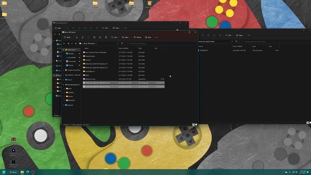Open the New dropdown in Xbox 360 Games toolbar

[68, 37]
